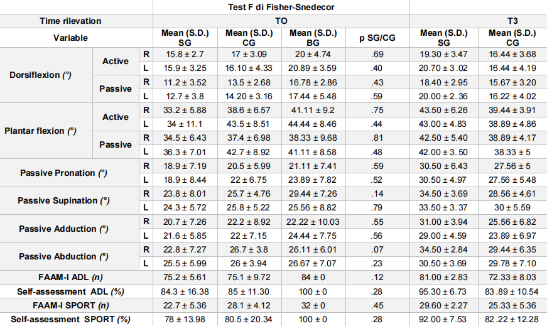Click the 'T3' time point header
This screenshot has height=326, width=547.
pos(478,21)
